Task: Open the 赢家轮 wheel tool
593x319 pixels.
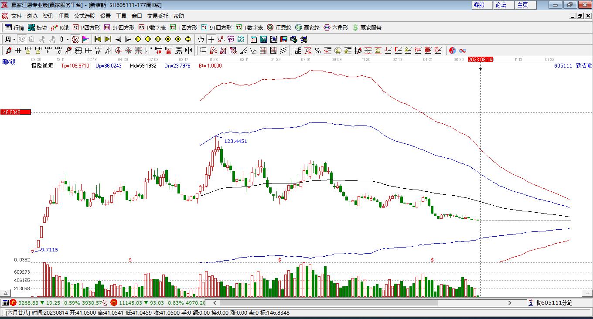Action: pyautogui.click(x=307, y=27)
